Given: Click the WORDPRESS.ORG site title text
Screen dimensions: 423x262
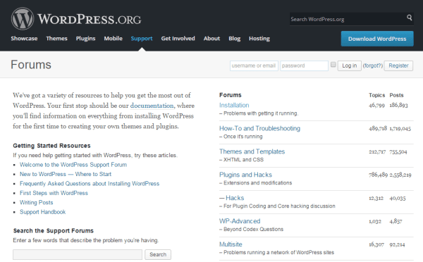Looking at the screenshot, I should [90, 19].
